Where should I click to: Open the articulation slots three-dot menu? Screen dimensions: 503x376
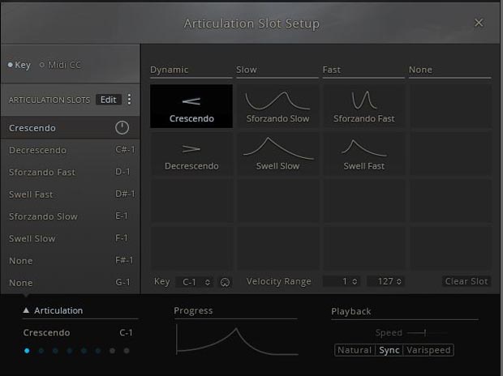coord(129,100)
